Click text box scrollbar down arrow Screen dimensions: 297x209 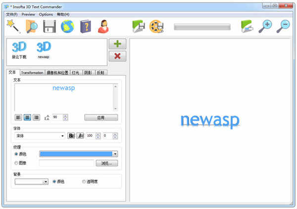click(115, 109)
